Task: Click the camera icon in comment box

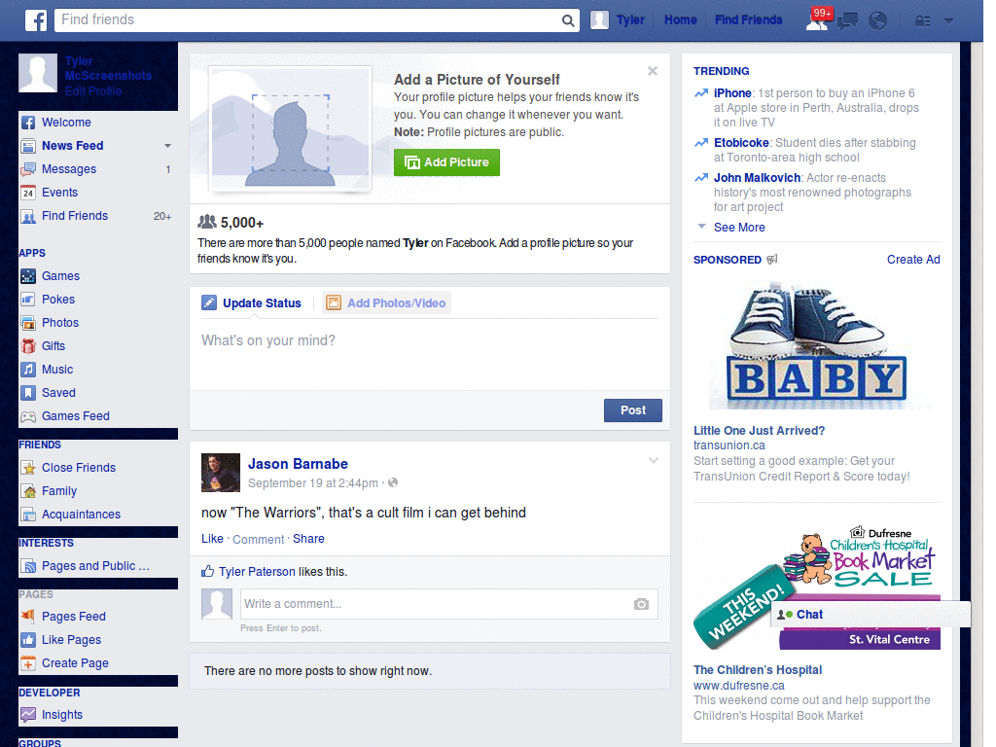Action: pyautogui.click(x=642, y=604)
